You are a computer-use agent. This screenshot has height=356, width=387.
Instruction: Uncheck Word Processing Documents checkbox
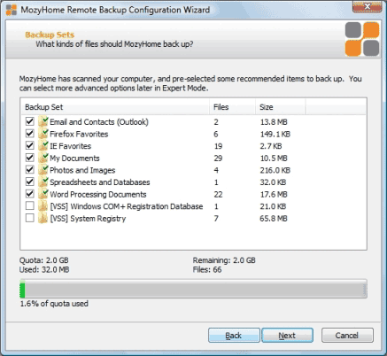(30, 194)
